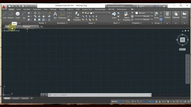Open the Utilities panel

[167, 17]
